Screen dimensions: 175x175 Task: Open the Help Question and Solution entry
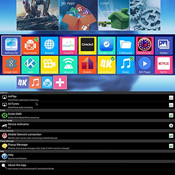tap(87, 156)
